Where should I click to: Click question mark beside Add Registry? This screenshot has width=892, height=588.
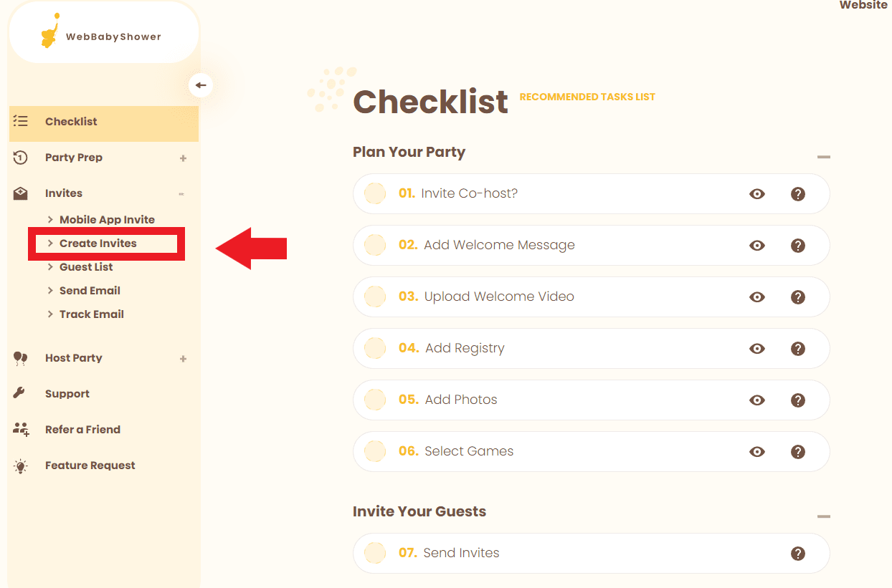[797, 348]
